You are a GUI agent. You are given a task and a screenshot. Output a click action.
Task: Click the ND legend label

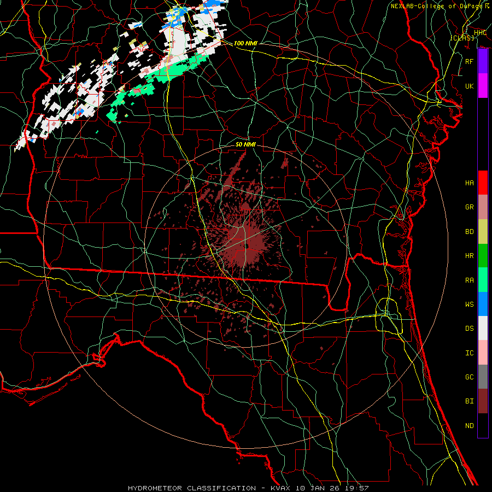[469, 426]
